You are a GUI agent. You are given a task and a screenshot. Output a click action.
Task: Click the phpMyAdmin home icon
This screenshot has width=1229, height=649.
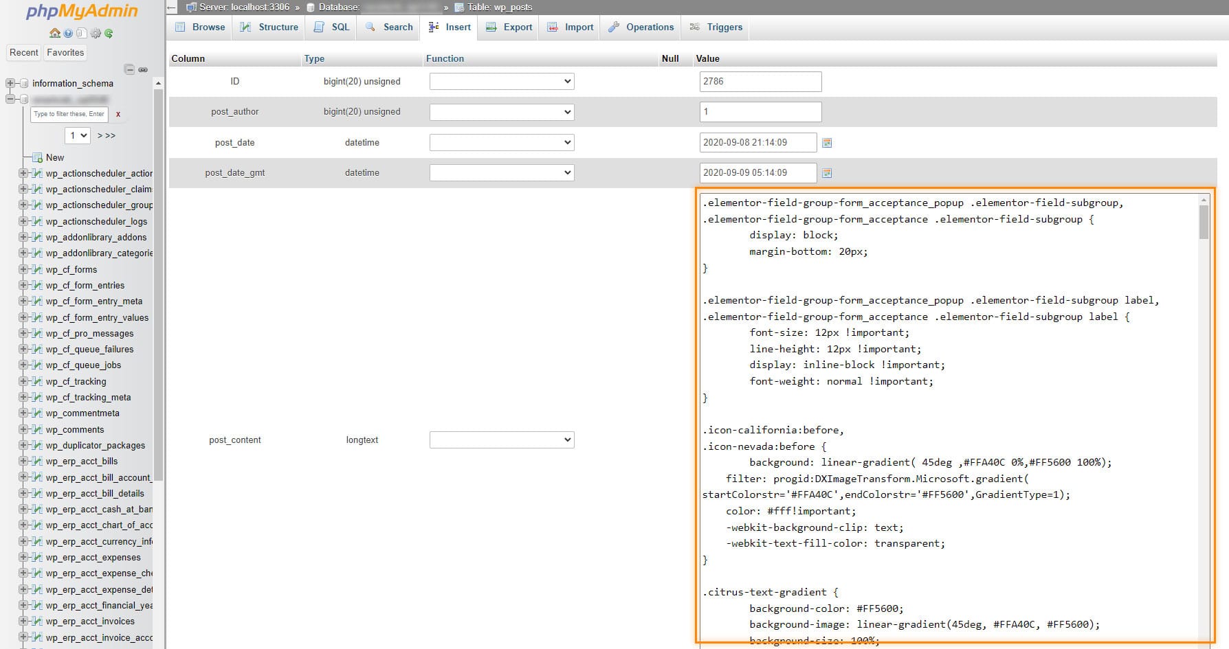(55, 33)
